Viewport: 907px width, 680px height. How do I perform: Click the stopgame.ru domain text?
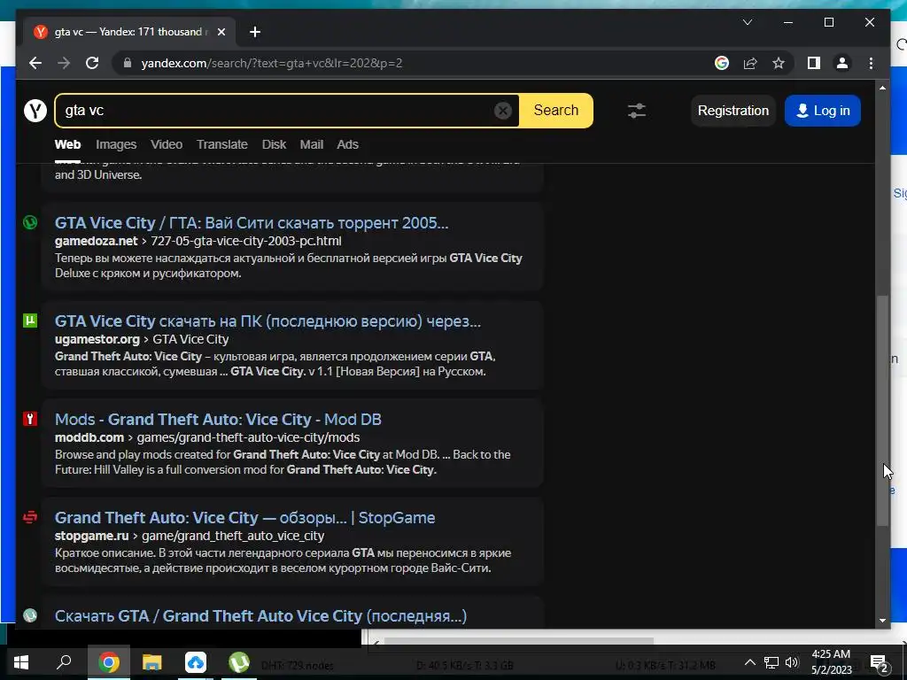(91, 536)
